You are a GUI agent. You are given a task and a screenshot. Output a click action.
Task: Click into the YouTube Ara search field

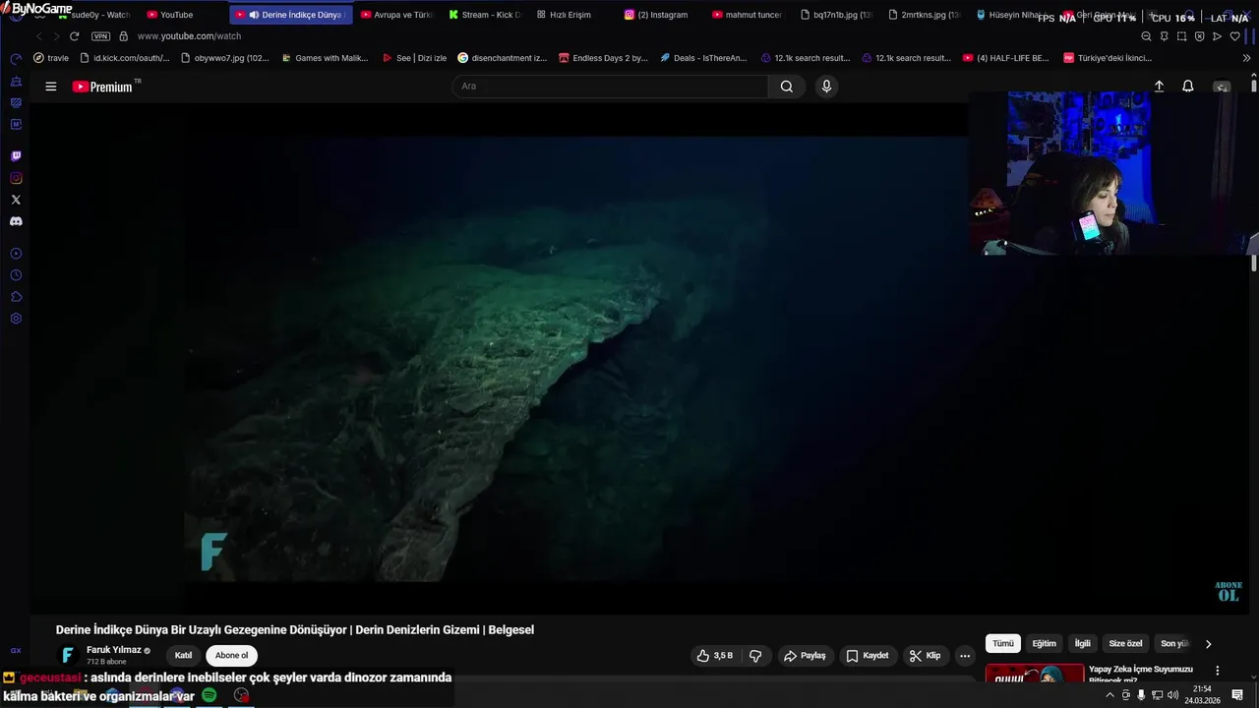coord(610,87)
